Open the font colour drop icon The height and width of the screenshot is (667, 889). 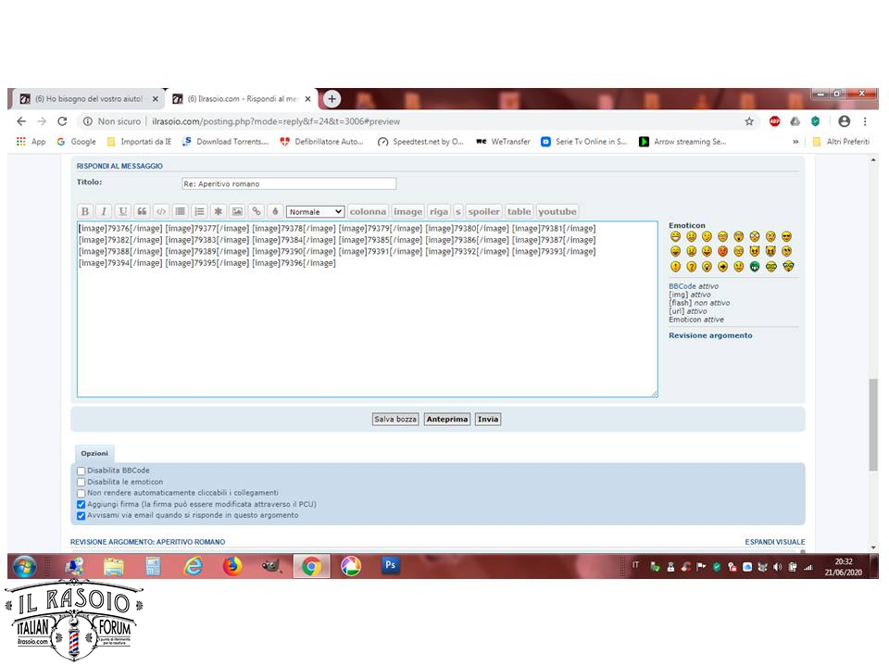click(276, 211)
